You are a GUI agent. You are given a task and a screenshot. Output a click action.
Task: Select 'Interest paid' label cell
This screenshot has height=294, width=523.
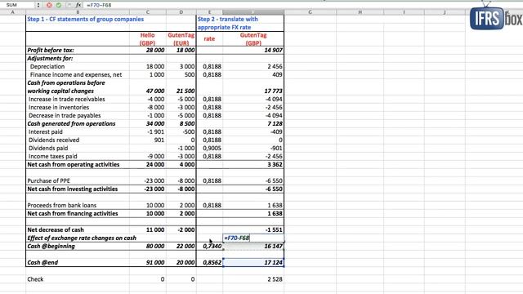pyautogui.click(x=78, y=132)
